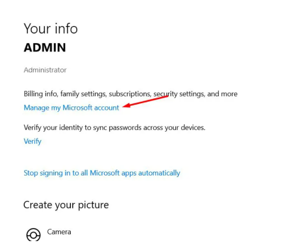
Task: Click the red arrow annotation
Action: [145, 102]
